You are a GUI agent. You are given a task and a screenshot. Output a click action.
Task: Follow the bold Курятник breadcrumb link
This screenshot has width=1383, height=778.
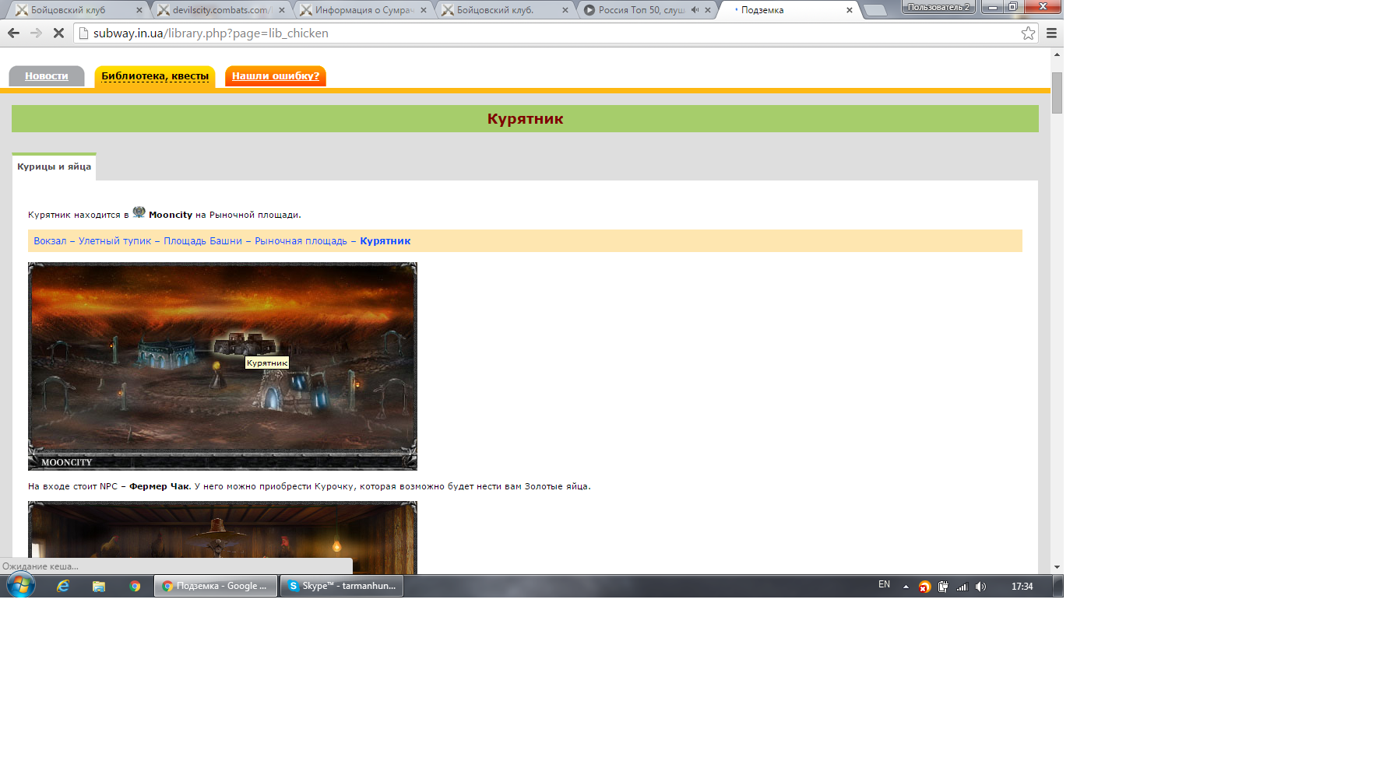pos(385,241)
